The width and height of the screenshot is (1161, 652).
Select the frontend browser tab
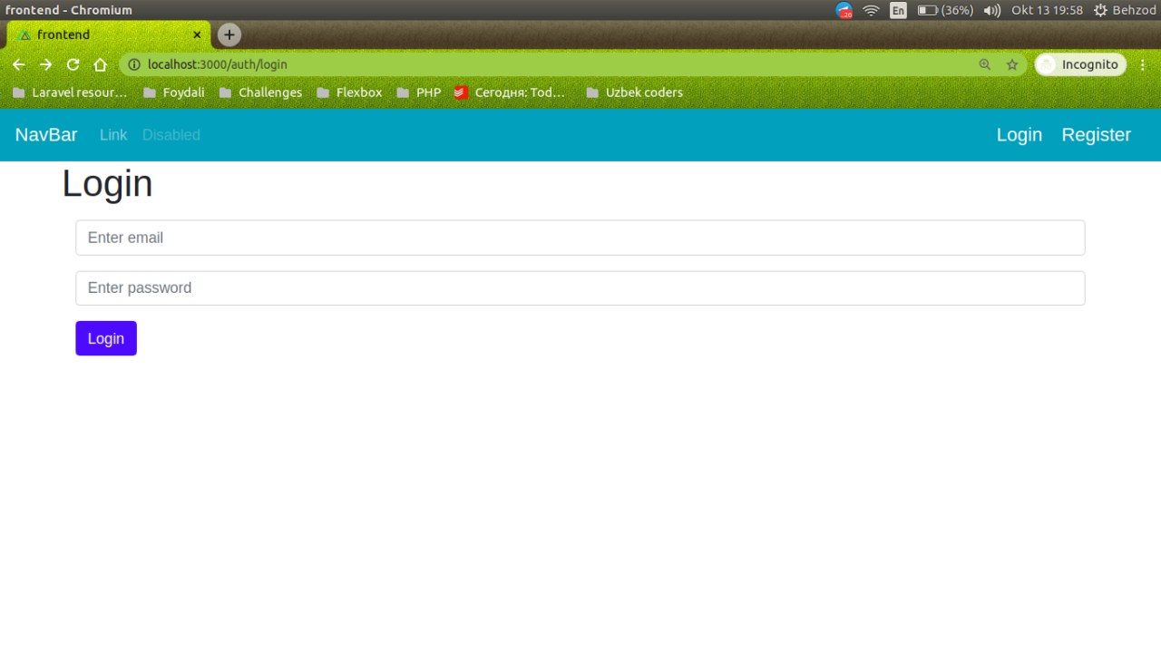tap(109, 34)
